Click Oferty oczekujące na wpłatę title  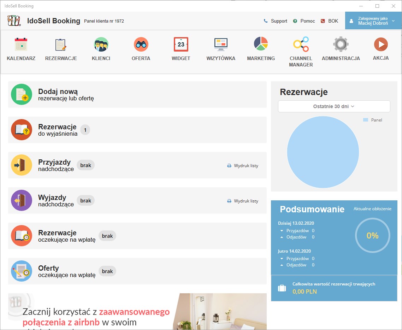pyautogui.click(x=67, y=271)
